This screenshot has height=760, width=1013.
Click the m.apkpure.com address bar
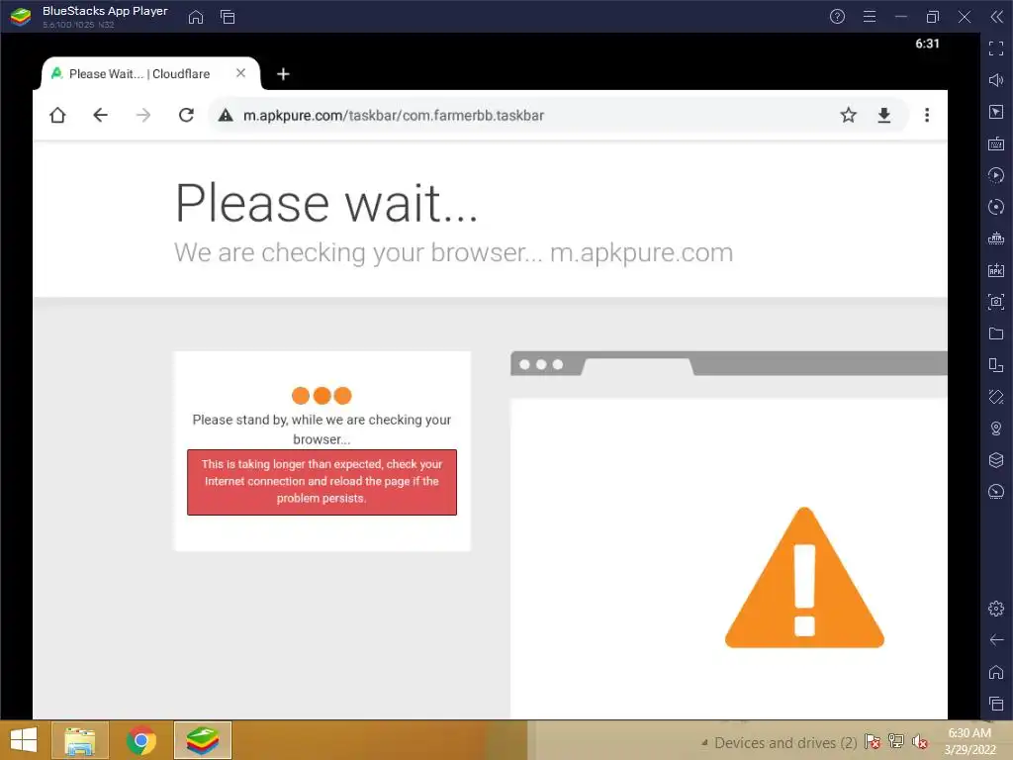(x=394, y=115)
